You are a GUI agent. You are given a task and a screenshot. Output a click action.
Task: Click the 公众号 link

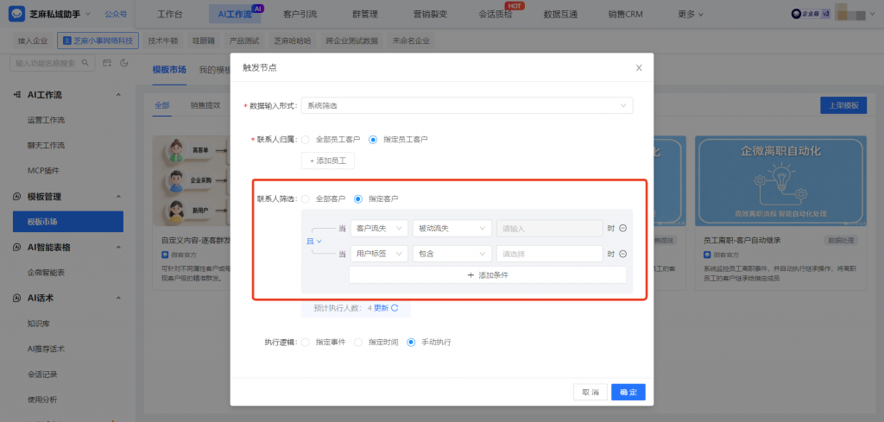coord(116,14)
